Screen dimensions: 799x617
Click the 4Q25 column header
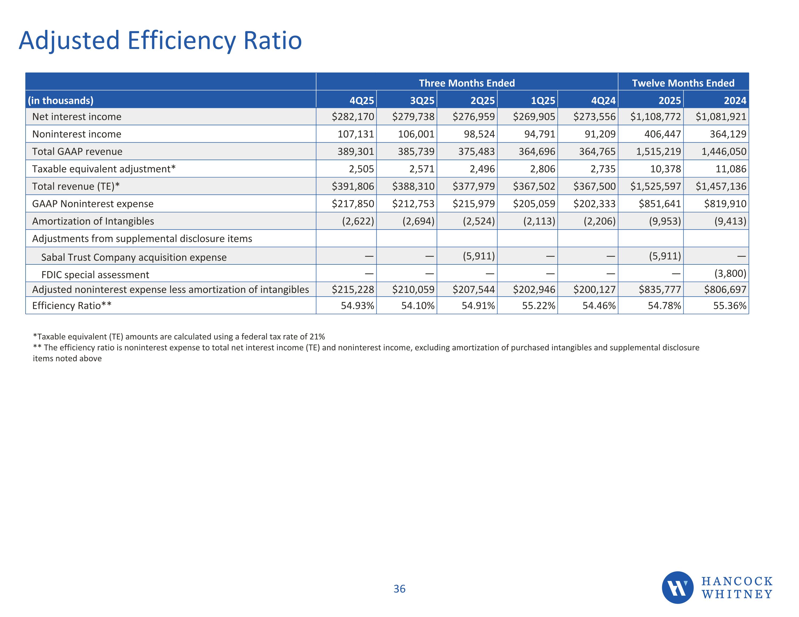coord(361,100)
